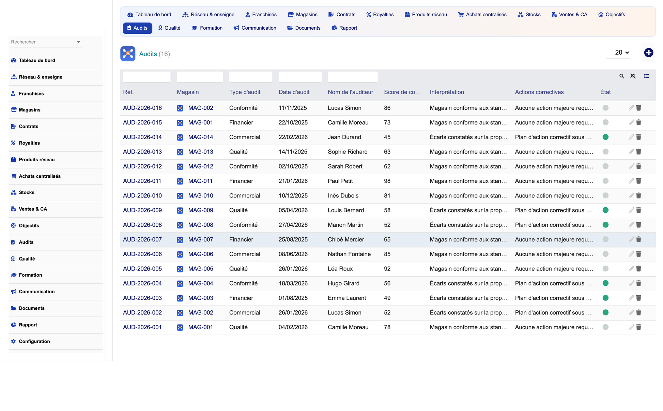The width and height of the screenshot is (663, 411).
Task: Open Tableau de bord top tab
Action: (149, 15)
